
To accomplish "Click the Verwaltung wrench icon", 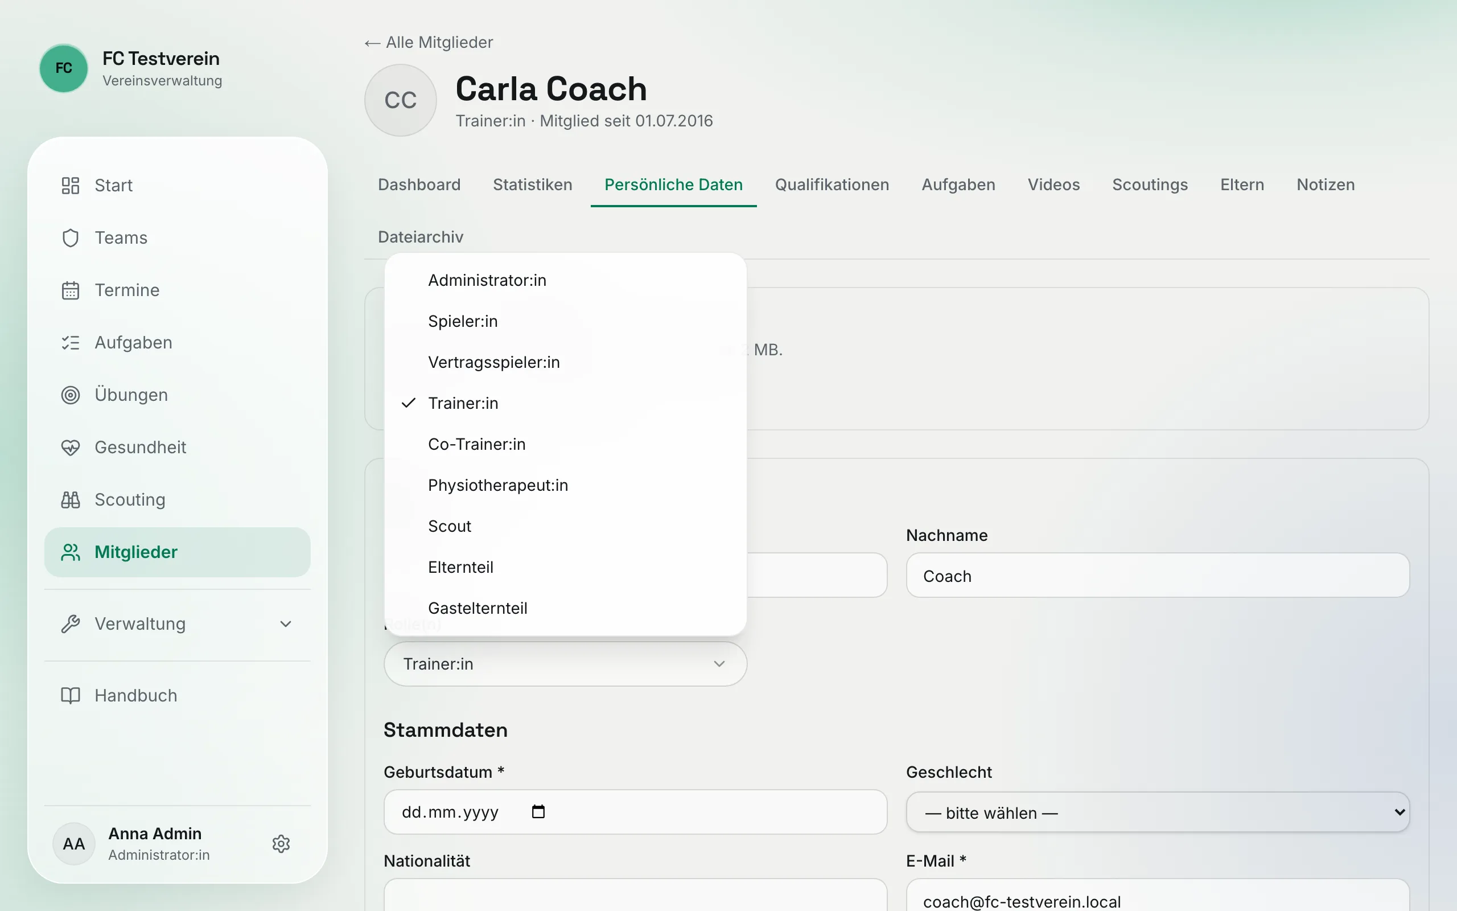I will 71,624.
